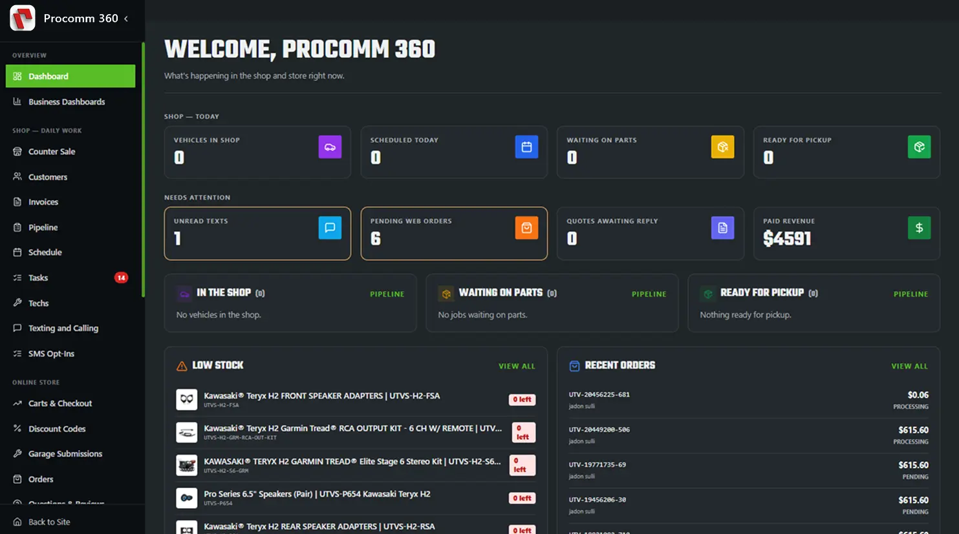959x534 pixels.
Task: Click the yellow Waiting on Parts box icon
Action: point(722,147)
